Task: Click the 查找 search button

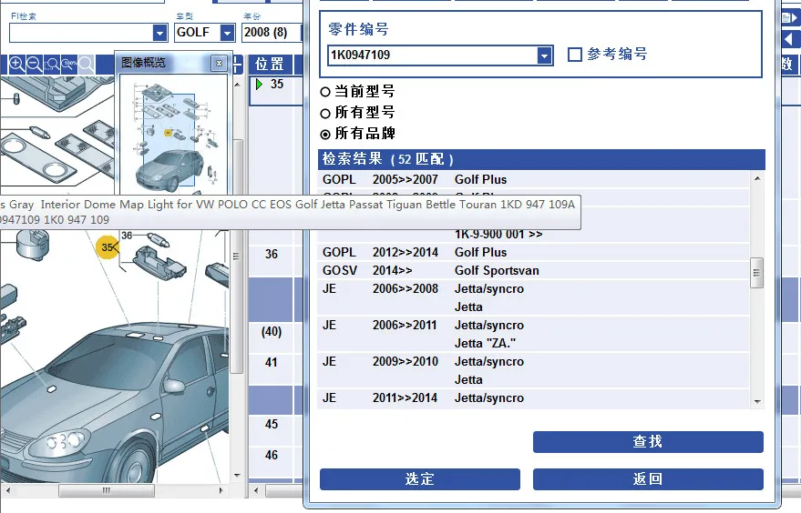Action: tap(648, 442)
